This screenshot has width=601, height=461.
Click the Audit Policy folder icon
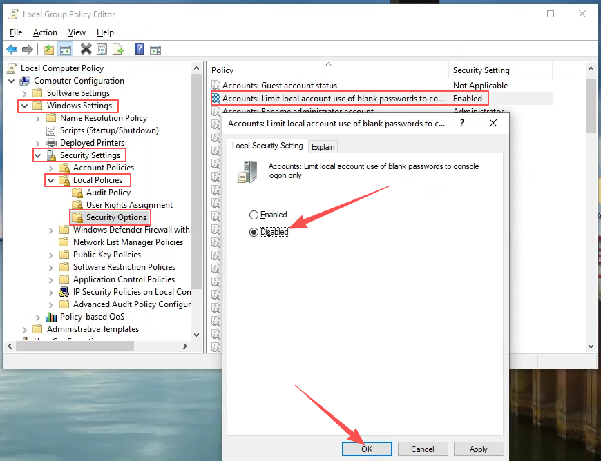tap(77, 193)
